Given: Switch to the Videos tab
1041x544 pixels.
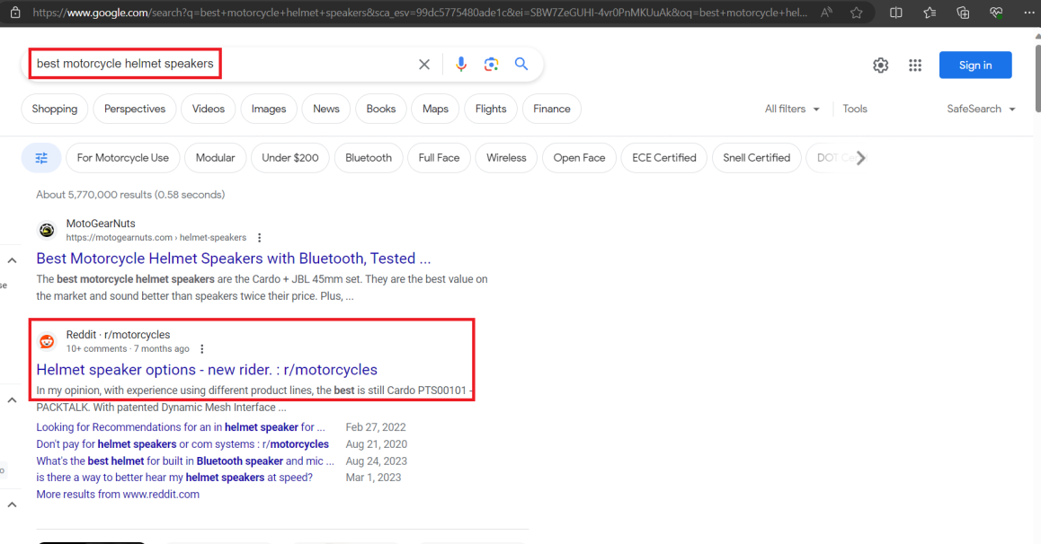Looking at the screenshot, I should (209, 109).
